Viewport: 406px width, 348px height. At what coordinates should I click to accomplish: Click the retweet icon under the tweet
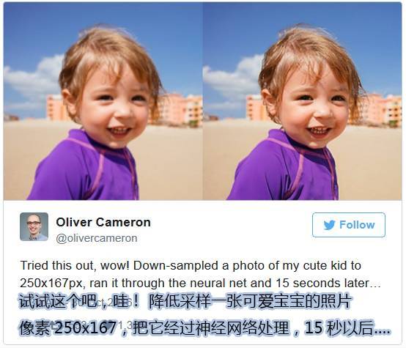(x=55, y=325)
